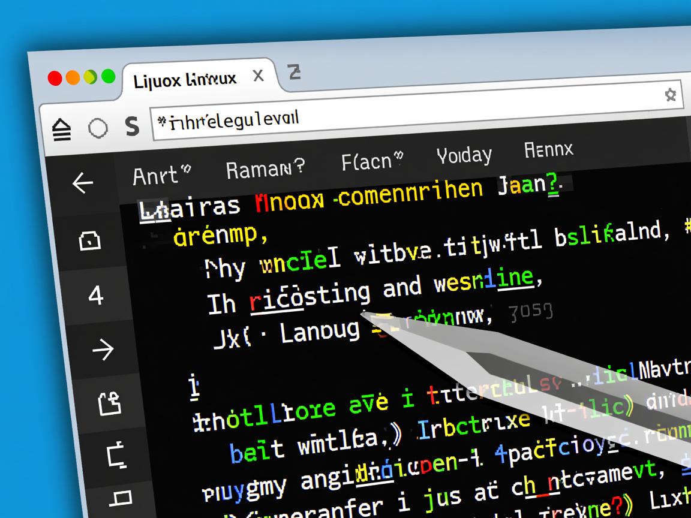Select the "4" item in the sidebar
This screenshot has height=518, width=691.
(96, 296)
